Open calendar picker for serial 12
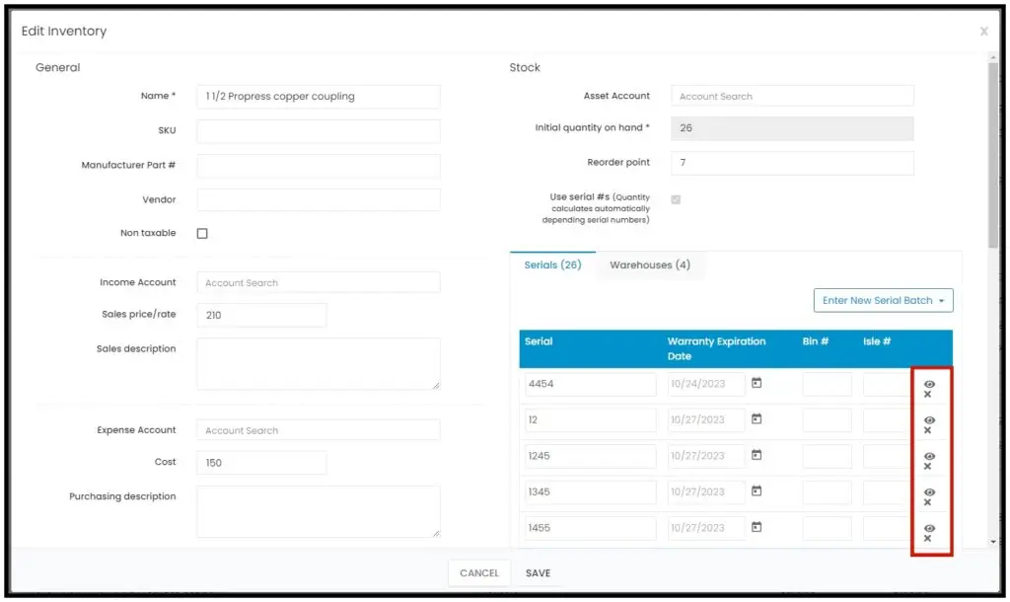This screenshot has height=602, width=1010. [757, 419]
